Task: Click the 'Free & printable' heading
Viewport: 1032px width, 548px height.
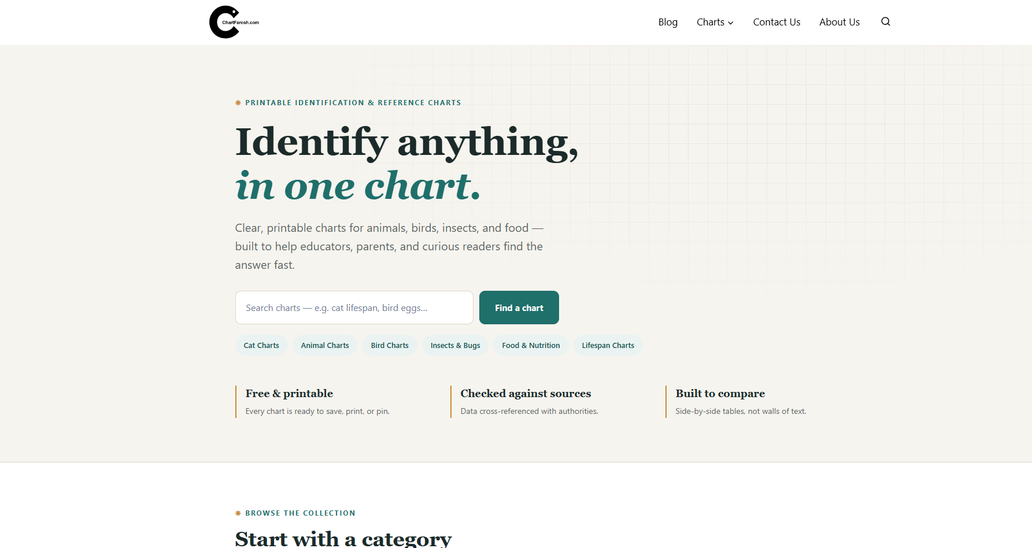Action: 289,394
